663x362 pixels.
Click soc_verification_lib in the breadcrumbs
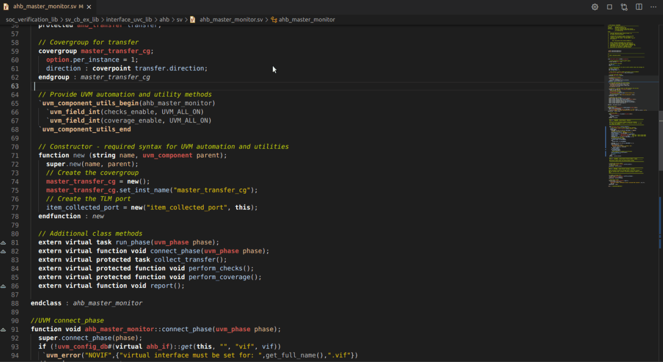31,19
